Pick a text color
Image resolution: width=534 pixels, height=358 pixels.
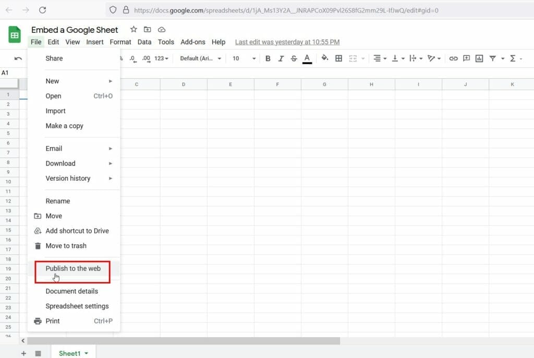(307, 58)
